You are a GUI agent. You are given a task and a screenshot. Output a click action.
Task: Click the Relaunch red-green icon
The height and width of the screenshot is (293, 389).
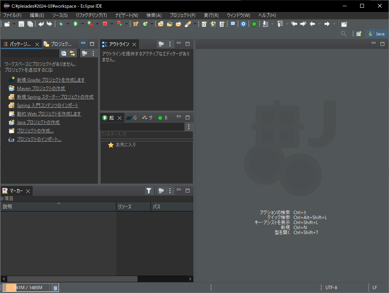coord(119,24)
